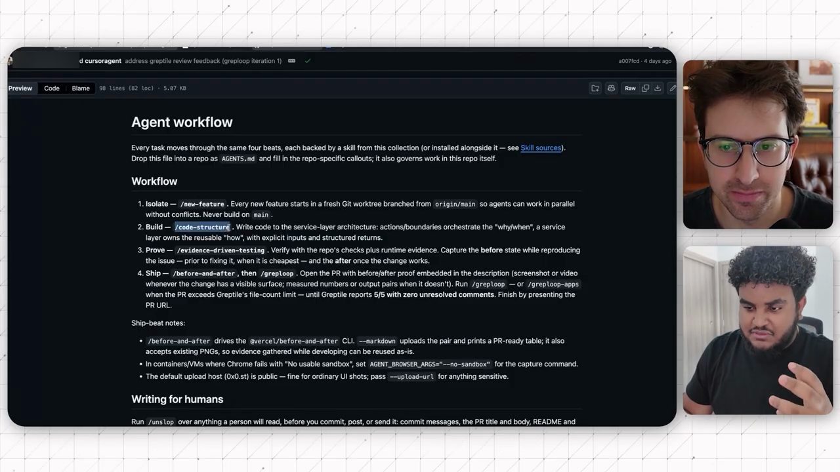Click the /unslop code snippet
Screen dimensions: 840x472
point(161,422)
